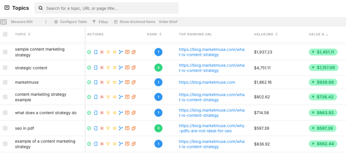
Task: Open green compass Research icon for 'strategic content'
Action: click(89, 68)
